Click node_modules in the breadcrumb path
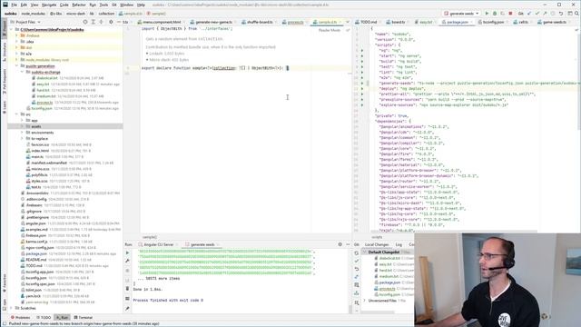This screenshot has height=327, width=581. [33, 14]
